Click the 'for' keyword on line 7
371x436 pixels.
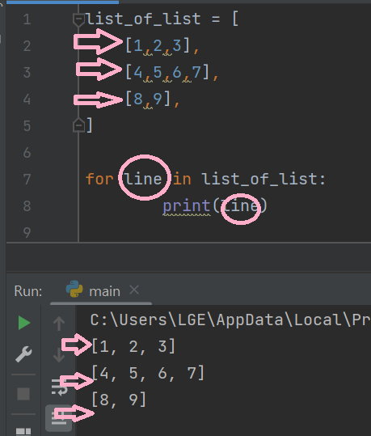coord(99,179)
